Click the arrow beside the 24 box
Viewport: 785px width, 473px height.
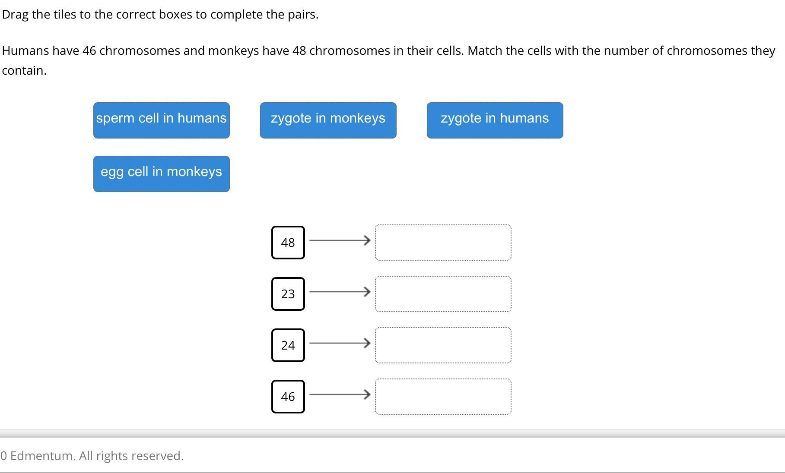point(340,343)
